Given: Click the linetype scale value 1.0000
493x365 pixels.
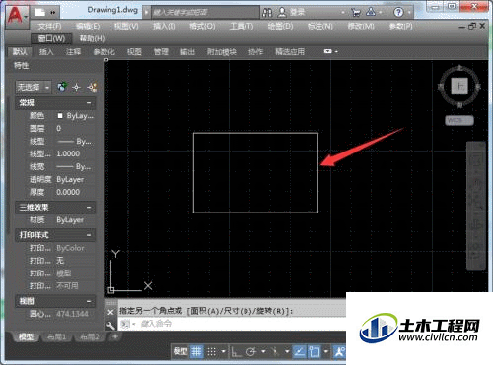Looking at the screenshot, I should pyautogui.click(x=68, y=153).
